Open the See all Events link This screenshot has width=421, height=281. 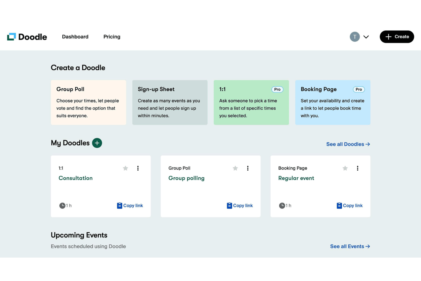click(350, 246)
